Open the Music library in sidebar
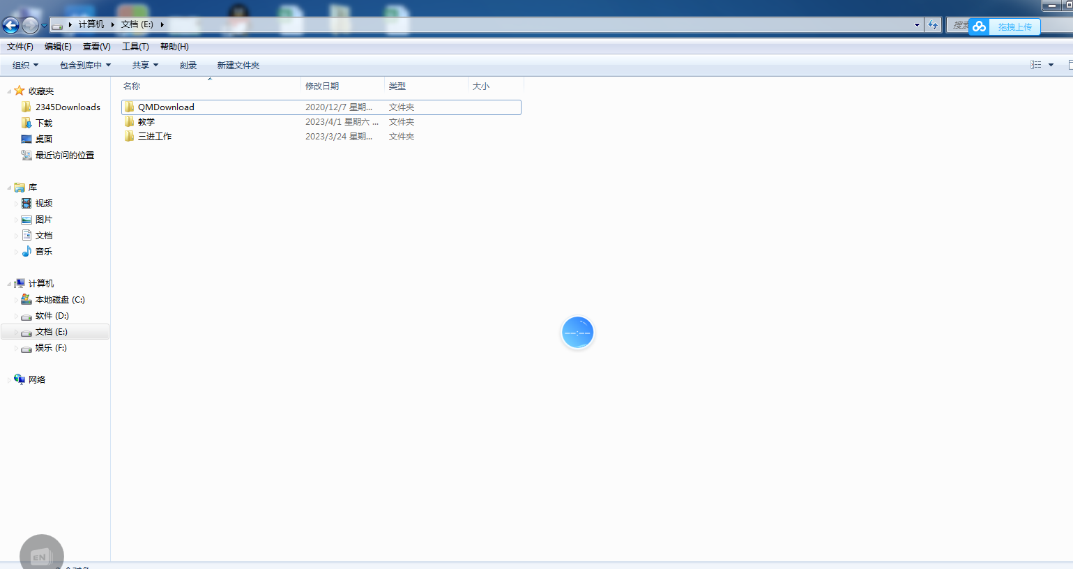This screenshot has width=1073, height=569. click(43, 251)
